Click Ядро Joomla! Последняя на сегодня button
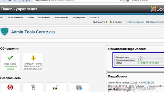This screenshot has height=92, width=164. [10, 62]
